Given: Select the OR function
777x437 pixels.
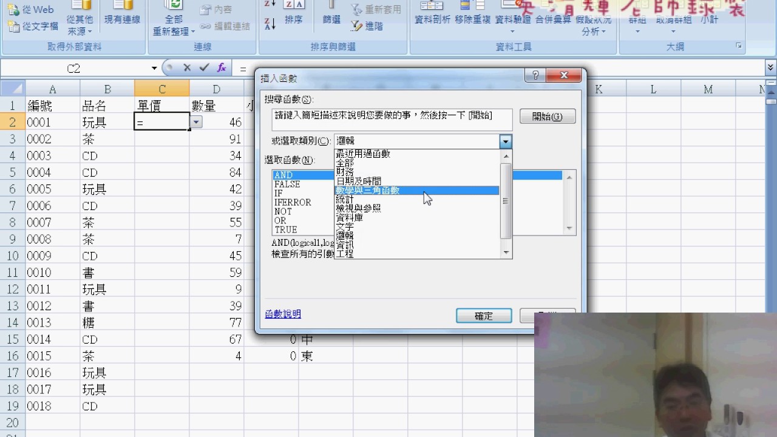Looking at the screenshot, I should (280, 221).
